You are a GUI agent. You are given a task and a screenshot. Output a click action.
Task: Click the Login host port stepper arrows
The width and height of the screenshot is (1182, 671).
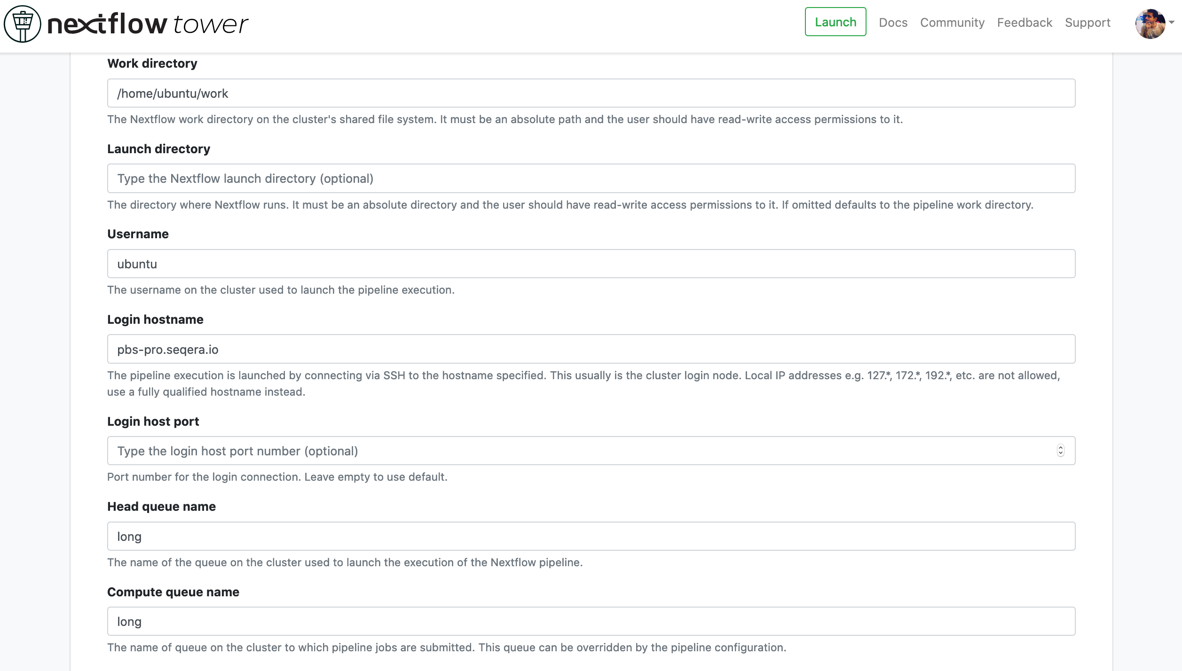click(1060, 451)
